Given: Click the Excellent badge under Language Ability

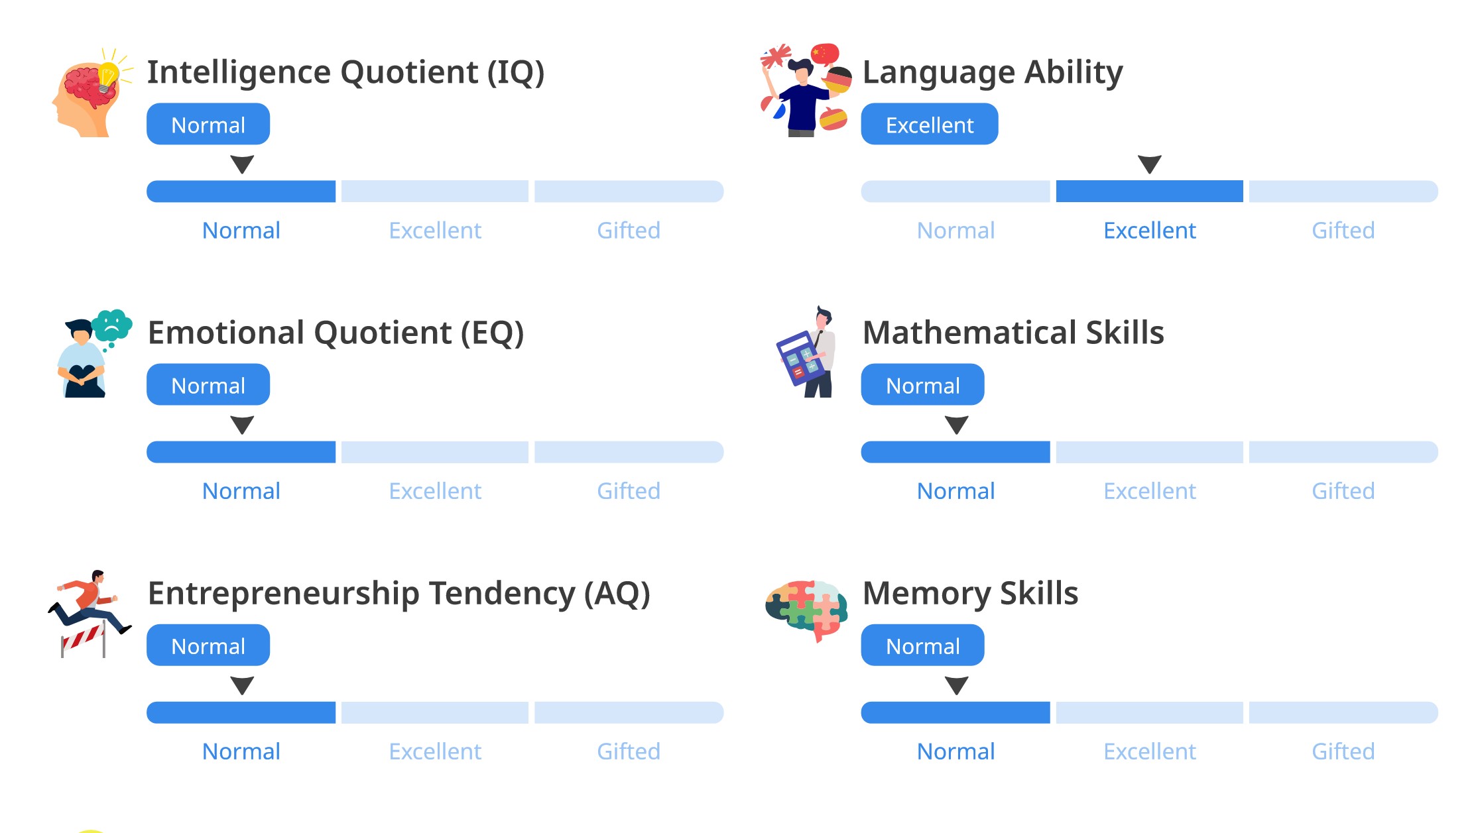Looking at the screenshot, I should pos(929,125).
